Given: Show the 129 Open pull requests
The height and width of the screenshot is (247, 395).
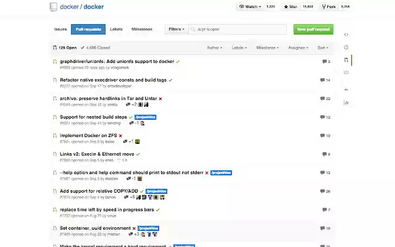Looking at the screenshot, I should [65, 48].
